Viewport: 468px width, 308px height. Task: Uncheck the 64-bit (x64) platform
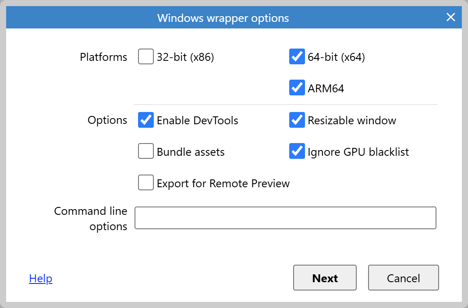(297, 56)
